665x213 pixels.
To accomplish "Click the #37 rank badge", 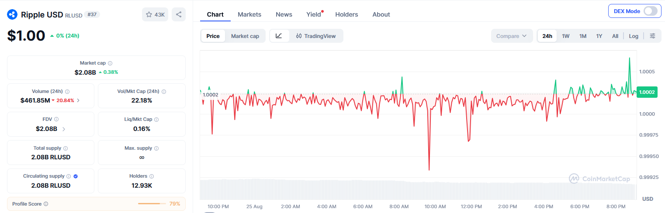I will (x=92, y=14).
